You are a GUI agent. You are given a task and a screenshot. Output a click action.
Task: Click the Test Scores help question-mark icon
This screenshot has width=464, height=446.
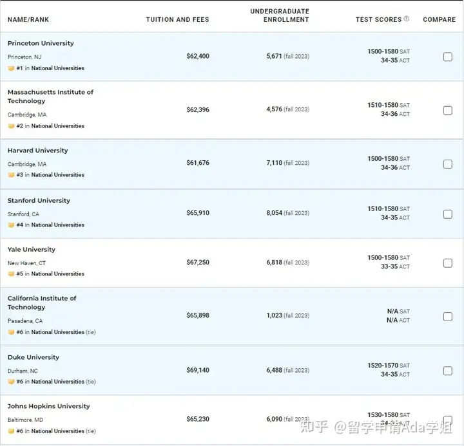407,19
